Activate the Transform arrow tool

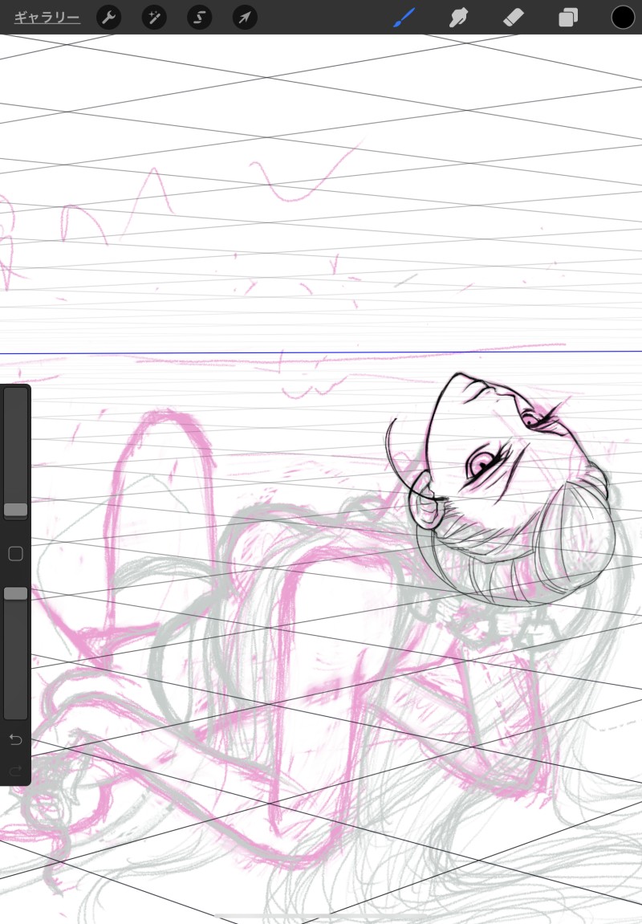click(245, 17)
